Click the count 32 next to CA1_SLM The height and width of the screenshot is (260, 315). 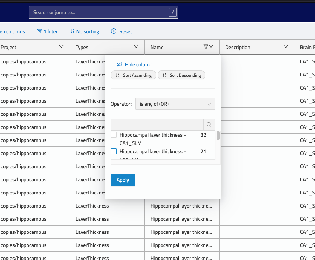tap(203, 135)
